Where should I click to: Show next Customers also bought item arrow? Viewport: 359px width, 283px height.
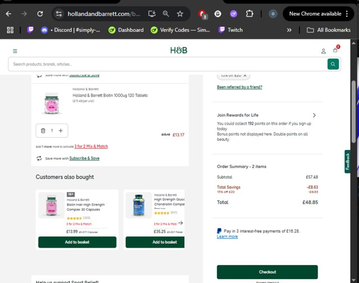(181, 223)
